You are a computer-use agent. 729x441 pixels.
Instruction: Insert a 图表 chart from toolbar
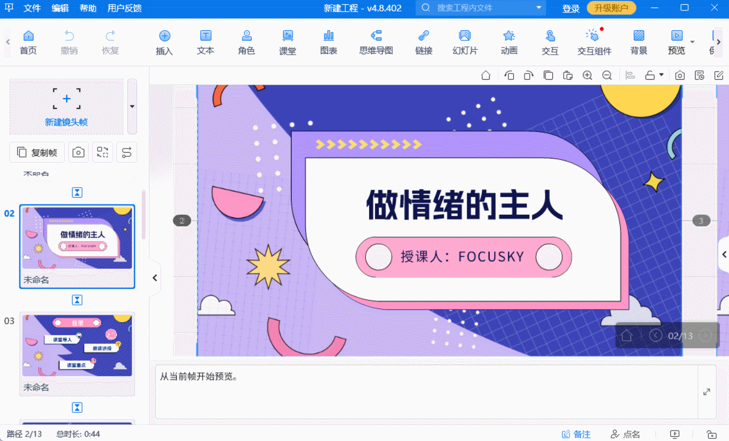click(x=329, y=42)
